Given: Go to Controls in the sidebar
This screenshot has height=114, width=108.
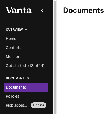Looking at the screenshot, I should click(13, 48).
